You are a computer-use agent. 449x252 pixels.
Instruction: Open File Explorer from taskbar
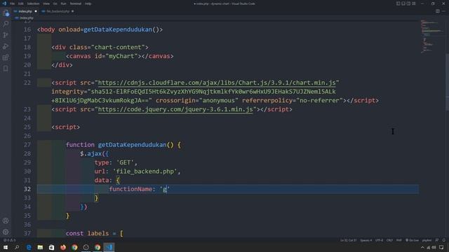tap(40, 247)
